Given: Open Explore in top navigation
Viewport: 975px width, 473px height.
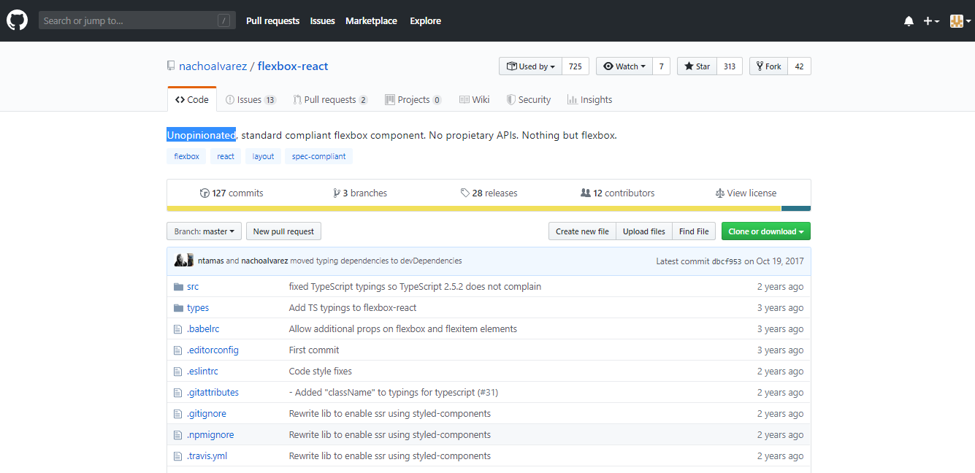Looking at the screenshot, I should pos(425,21).
